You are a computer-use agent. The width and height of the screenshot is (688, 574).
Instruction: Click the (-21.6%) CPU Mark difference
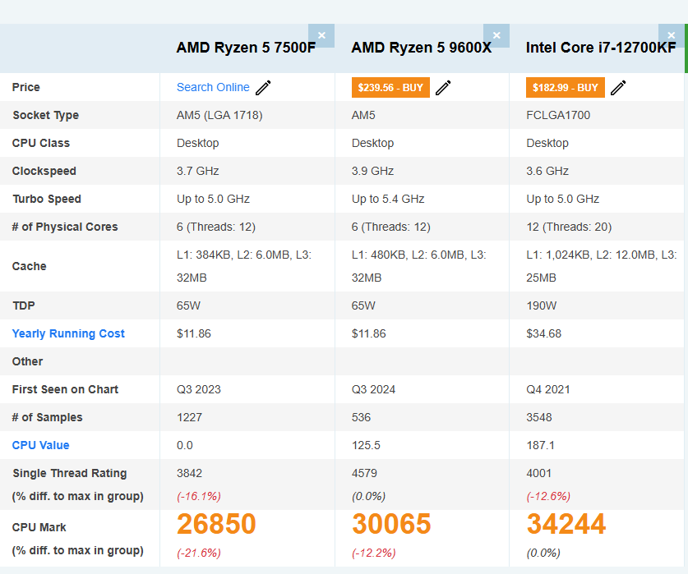coord(199,553)
